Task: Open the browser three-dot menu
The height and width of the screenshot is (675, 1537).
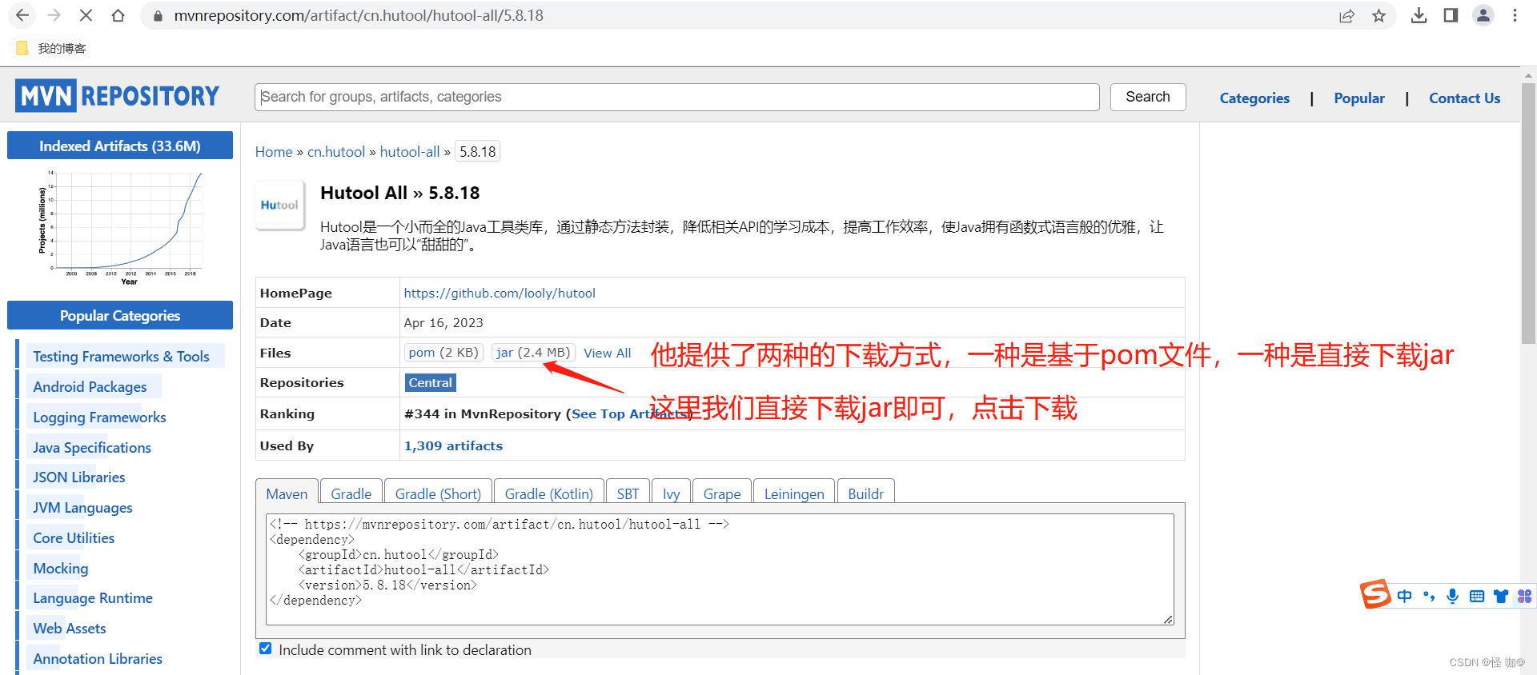Action: click(x=1515, y=15)
